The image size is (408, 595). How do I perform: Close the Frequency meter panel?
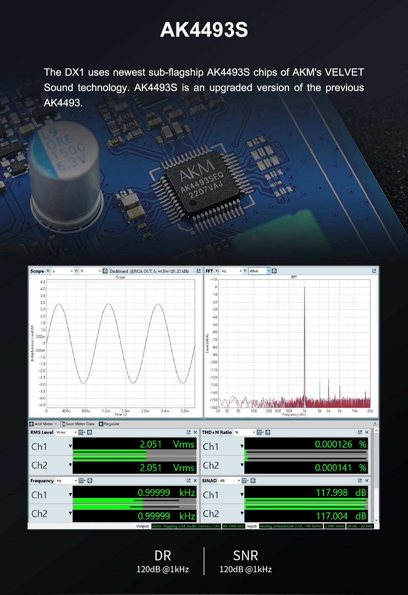[x=195, y=480]
